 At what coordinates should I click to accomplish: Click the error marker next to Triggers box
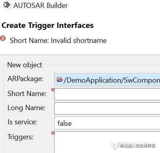[x=53, y=133]
